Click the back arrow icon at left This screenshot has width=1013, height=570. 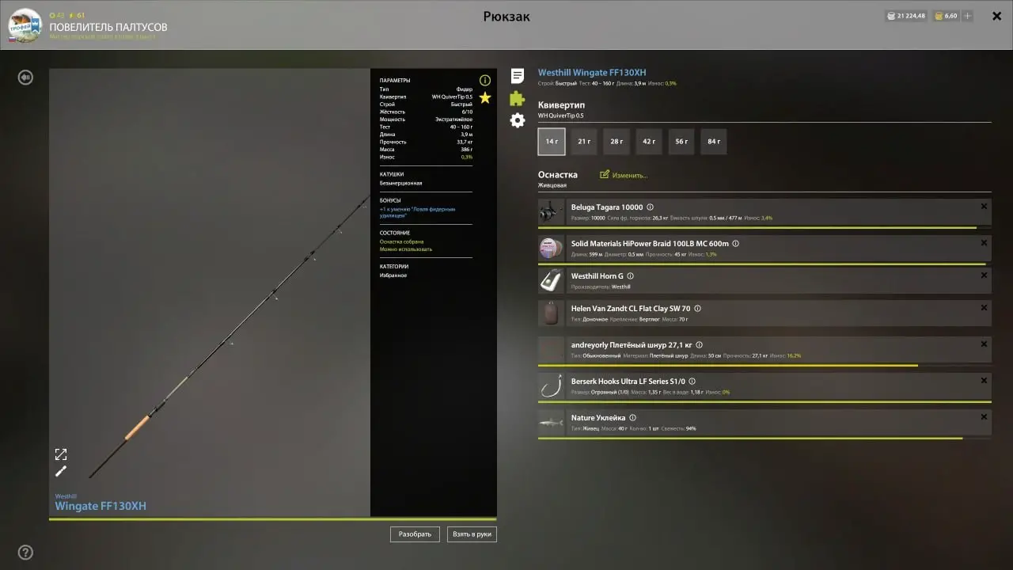[x=25, y=78]
